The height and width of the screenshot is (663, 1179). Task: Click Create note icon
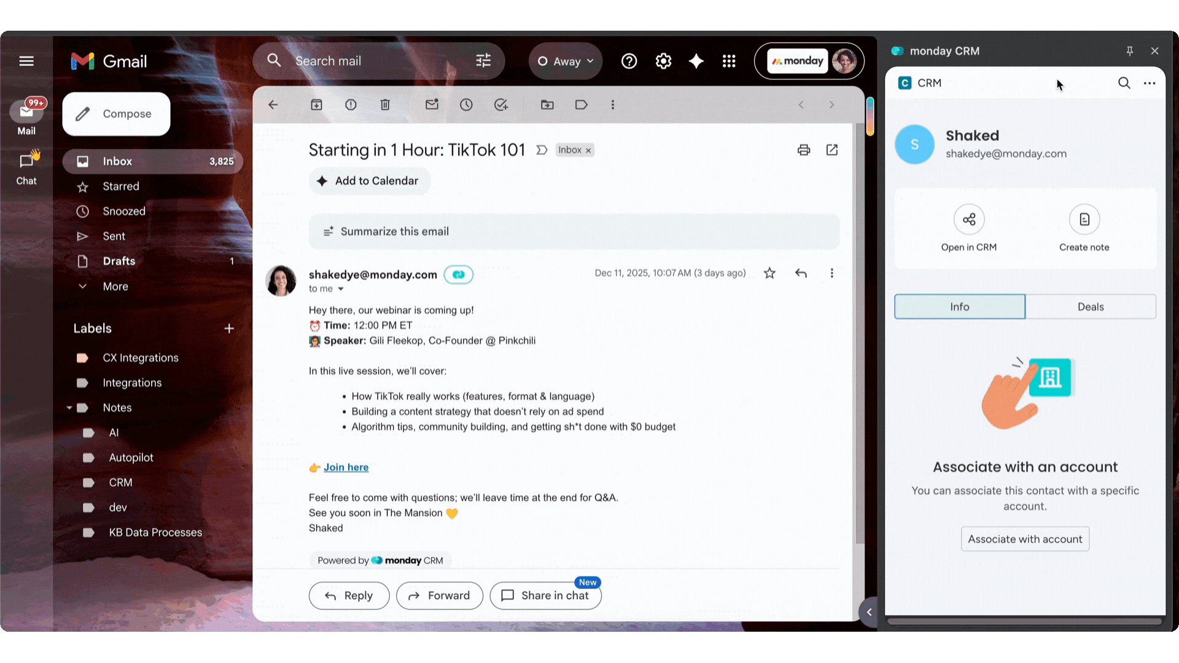tap(1084, 219)
